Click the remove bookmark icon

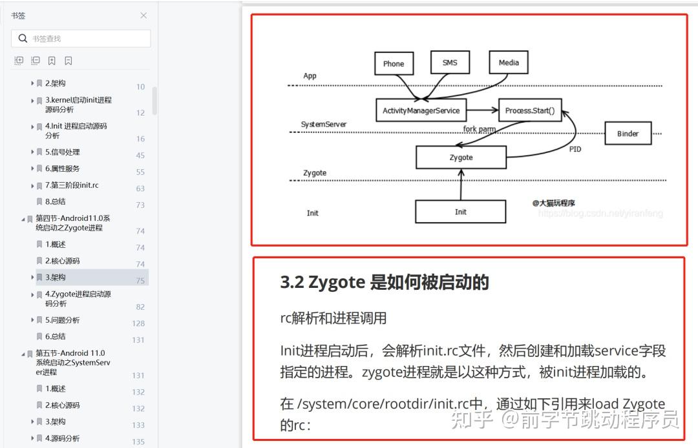click(68, 60)
